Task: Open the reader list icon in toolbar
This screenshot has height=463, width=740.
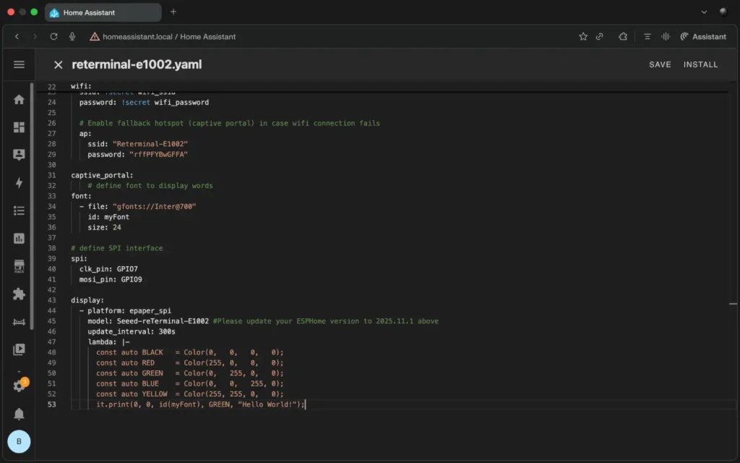Action: (647, 36)
